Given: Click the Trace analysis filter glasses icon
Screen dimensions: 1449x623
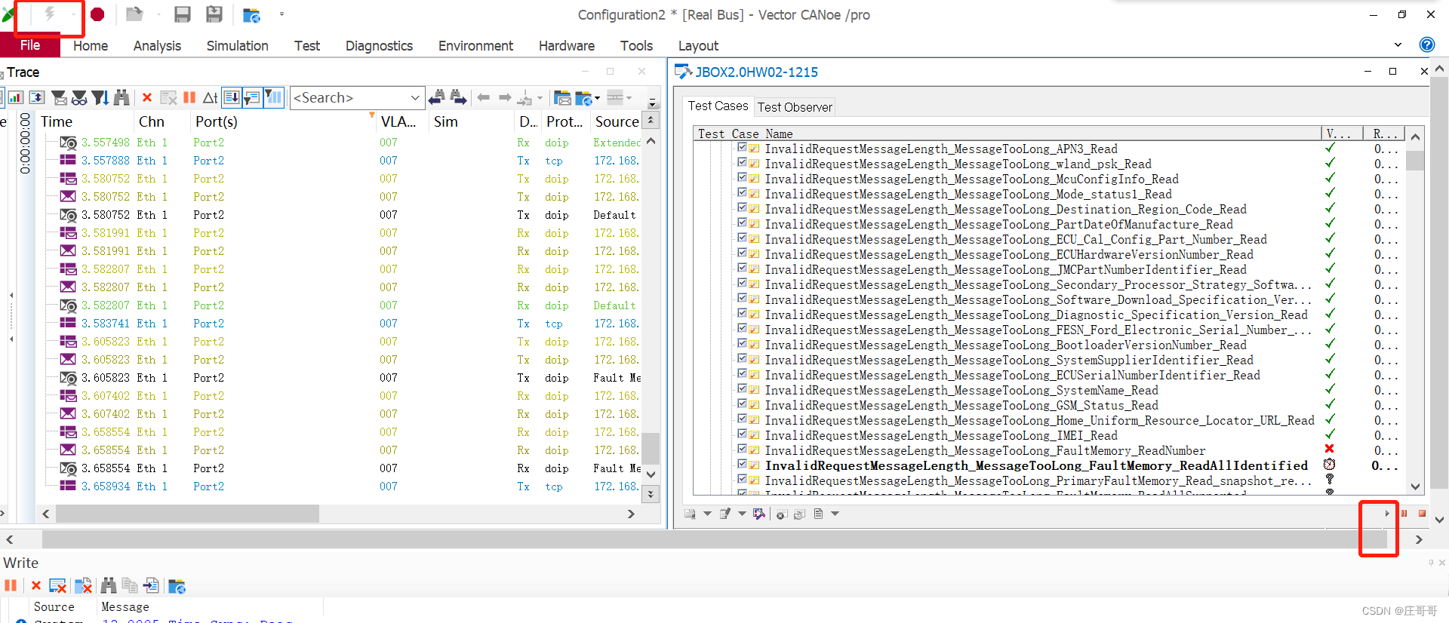Looking at the screenshot, I should (79, 97).
